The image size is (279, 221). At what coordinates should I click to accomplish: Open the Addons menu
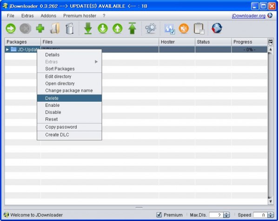click(48, 16)
